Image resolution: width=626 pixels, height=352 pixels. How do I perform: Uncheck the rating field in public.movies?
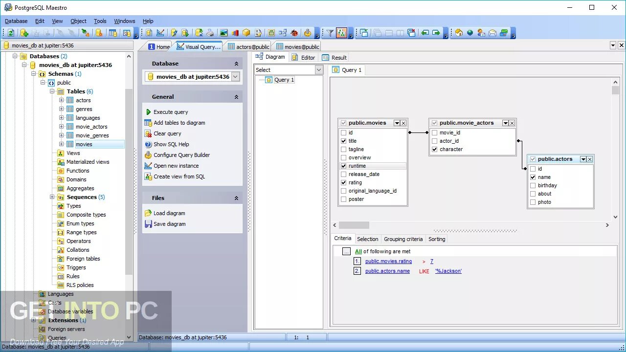coord(343,182)
